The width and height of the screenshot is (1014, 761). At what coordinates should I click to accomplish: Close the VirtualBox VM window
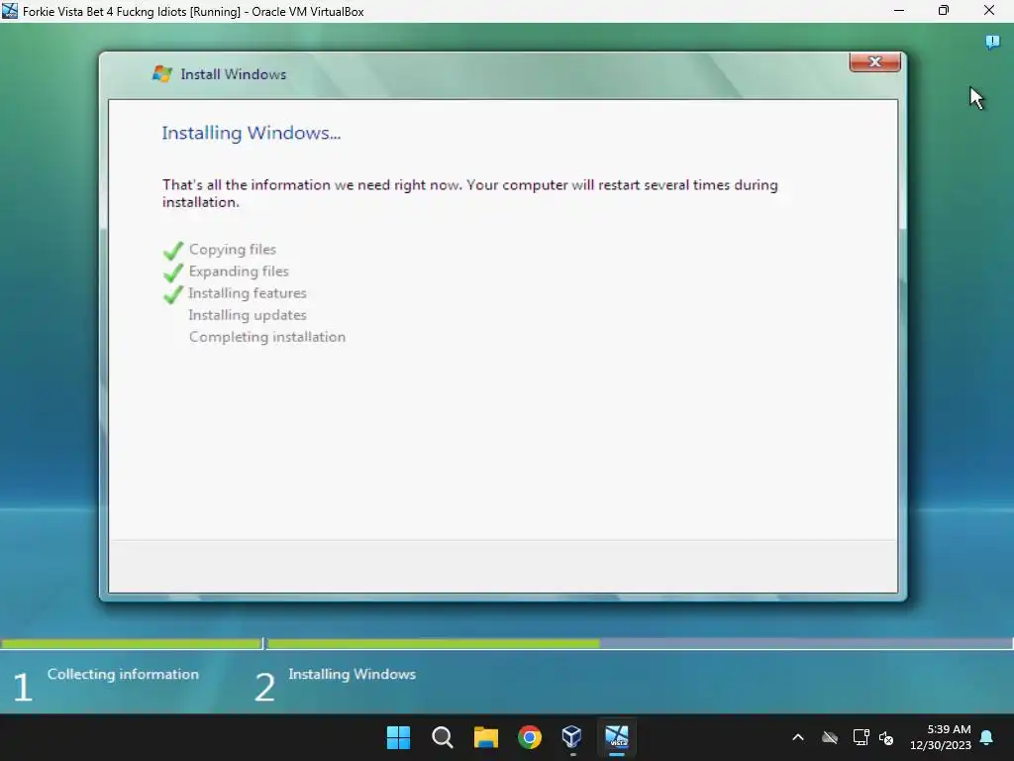989,11
